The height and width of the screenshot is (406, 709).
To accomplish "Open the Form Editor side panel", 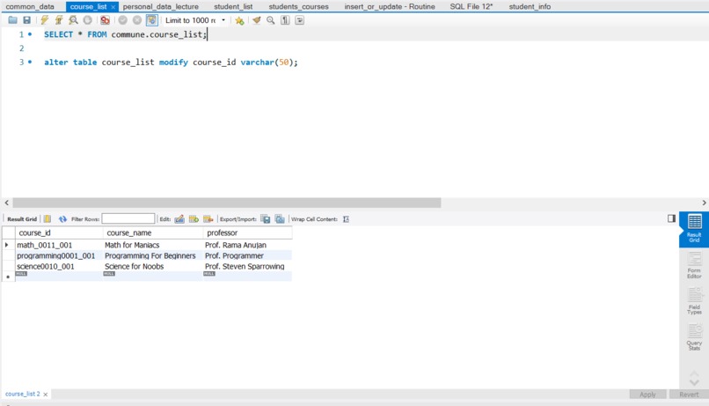I will point(694,265).
